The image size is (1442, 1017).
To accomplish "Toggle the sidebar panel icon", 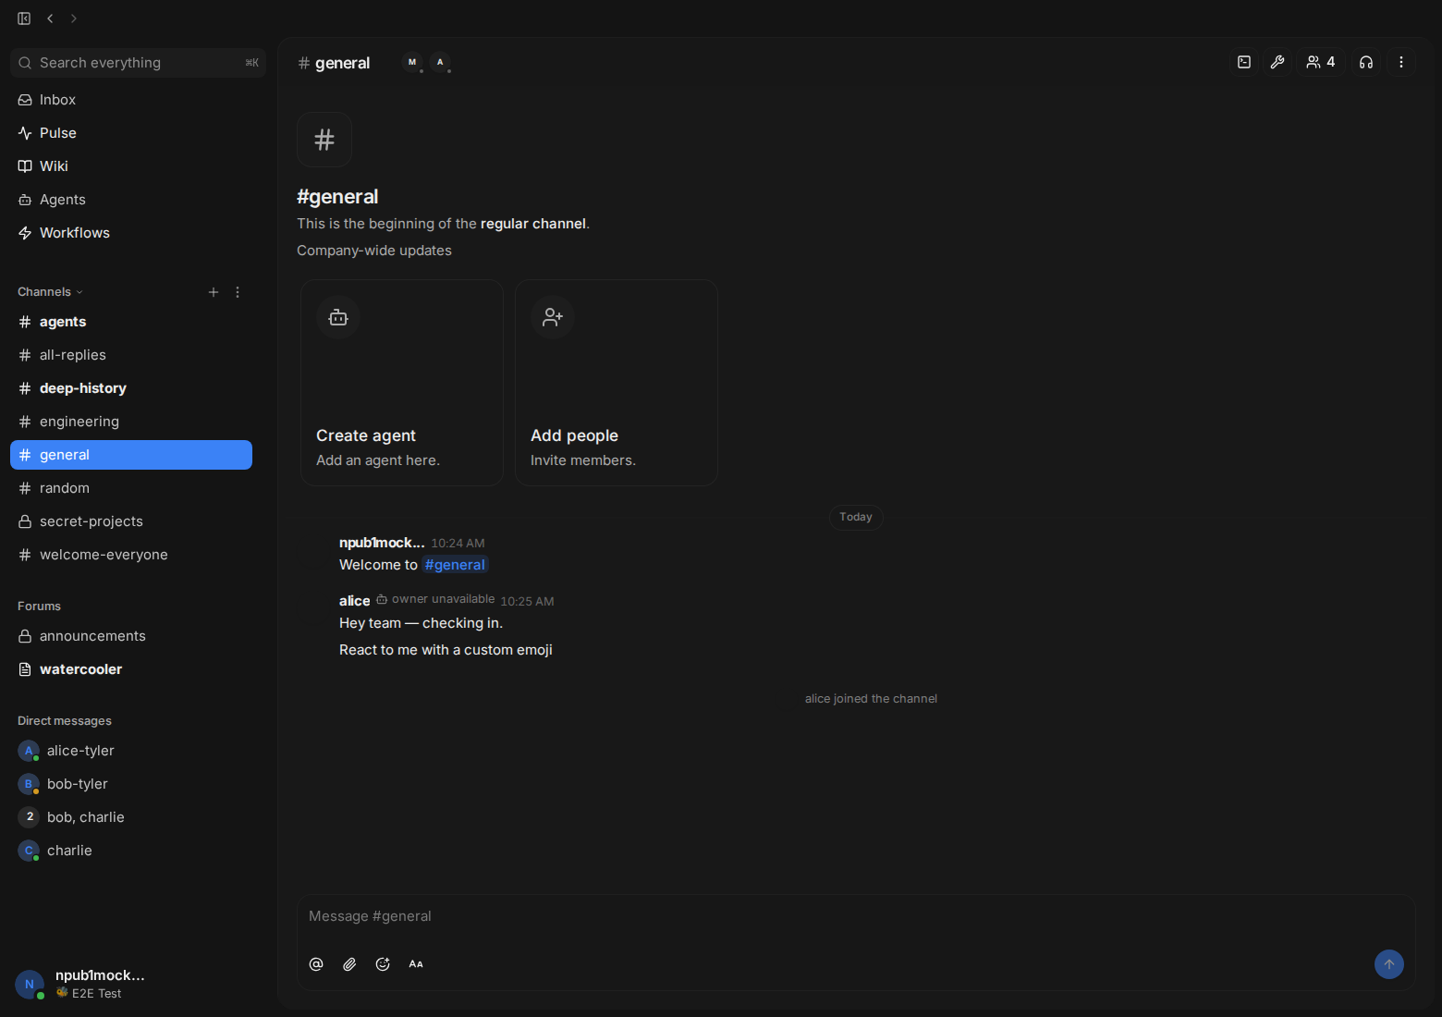I will click(24, 18).
